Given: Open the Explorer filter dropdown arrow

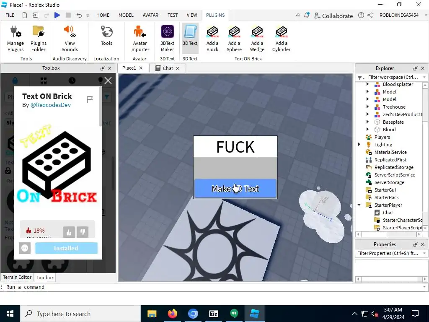Looking at the screenshot, I should (424, 77).
